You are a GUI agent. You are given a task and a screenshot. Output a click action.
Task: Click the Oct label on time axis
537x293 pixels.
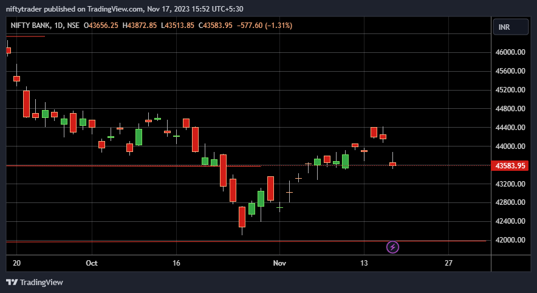[x=92, y=263]
